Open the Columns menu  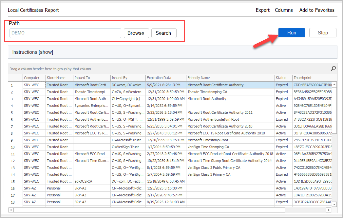pos(284,10)
